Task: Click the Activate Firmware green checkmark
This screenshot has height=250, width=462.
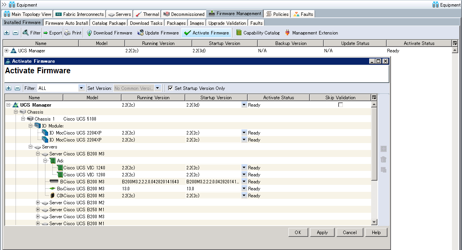Action: click(x=188, y=33)
